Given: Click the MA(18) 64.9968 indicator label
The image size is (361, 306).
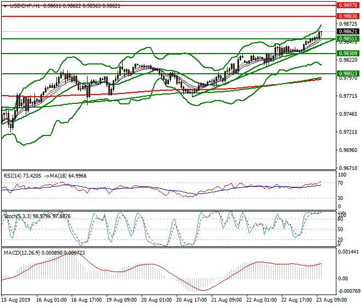Looking at the screenshot, I should [68, 176].
